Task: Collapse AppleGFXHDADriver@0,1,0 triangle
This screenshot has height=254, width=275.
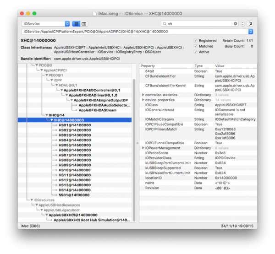Action: [66, 95]
